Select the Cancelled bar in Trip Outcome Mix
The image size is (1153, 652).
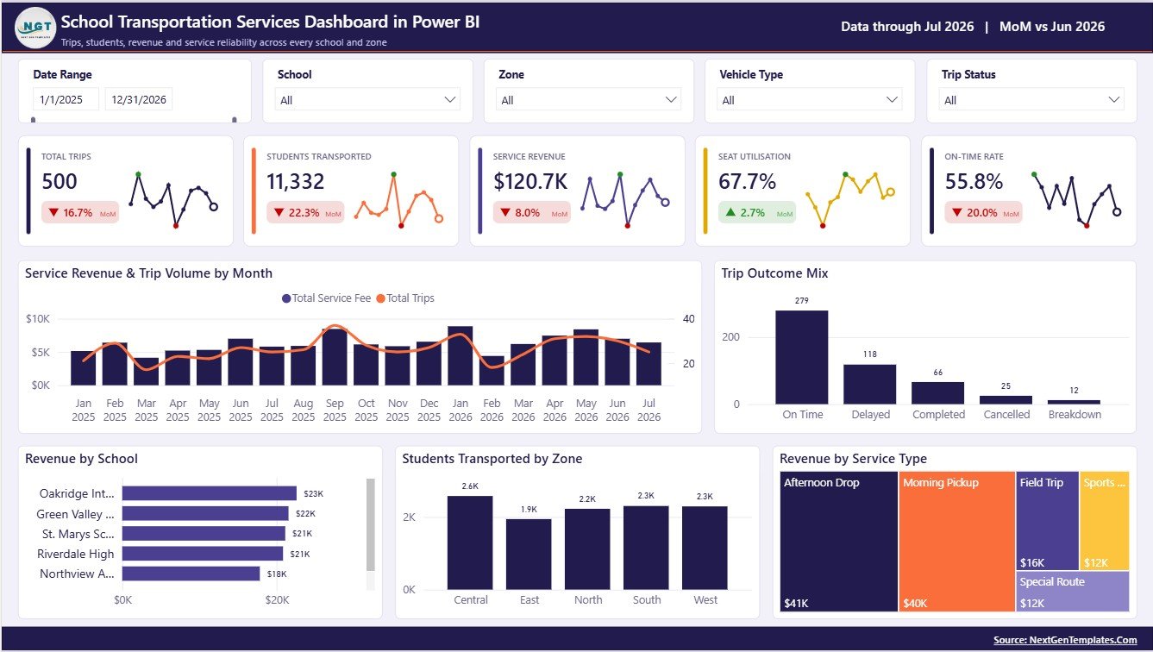1006,400
